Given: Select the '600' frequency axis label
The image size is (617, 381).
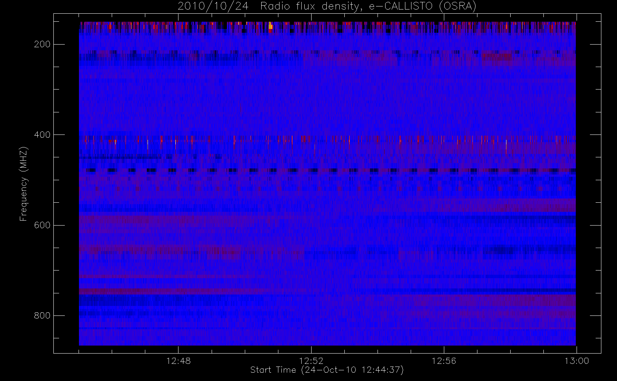Looking at the screenshot, I should coord(42,225).
